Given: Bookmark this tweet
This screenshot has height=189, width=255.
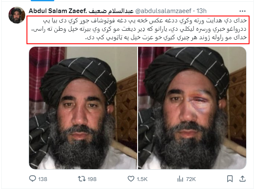Looking at the screenshot, I should pyautogui.click(x=230, y=179).
